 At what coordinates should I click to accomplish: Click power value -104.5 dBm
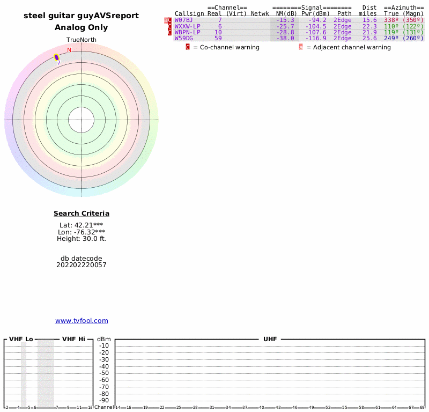click(316, 26)
